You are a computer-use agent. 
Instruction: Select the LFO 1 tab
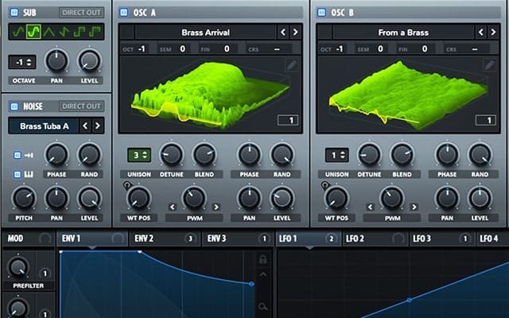coord(309,238)
